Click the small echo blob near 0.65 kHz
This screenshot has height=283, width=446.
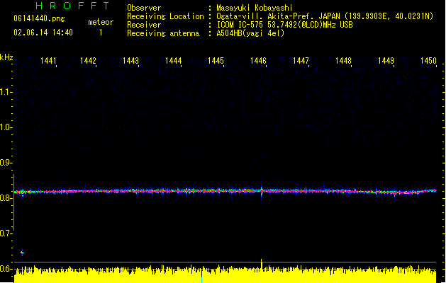(x=22, y=253)
